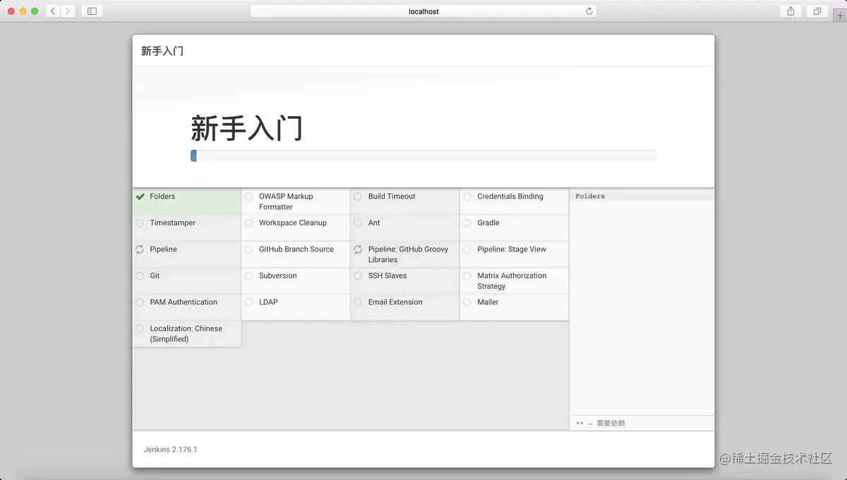Go back with Safari's back arrow
Screen dimensions: 847x480
[x=53, y=11]
